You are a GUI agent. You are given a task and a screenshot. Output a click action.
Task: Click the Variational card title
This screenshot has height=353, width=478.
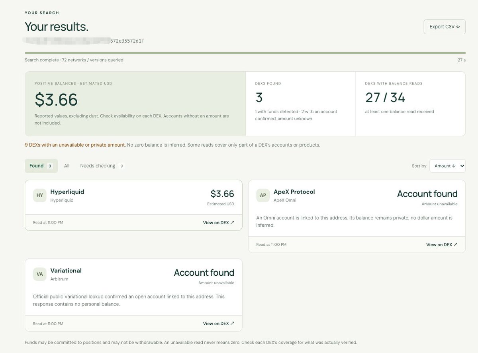(66, 271)
